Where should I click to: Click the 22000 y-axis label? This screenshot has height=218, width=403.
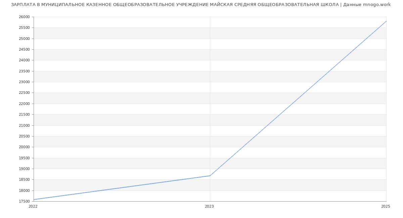[24, 104]
